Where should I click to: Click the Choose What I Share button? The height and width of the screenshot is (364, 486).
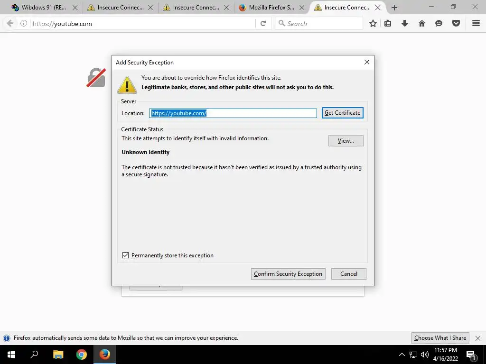coord(440,338)
